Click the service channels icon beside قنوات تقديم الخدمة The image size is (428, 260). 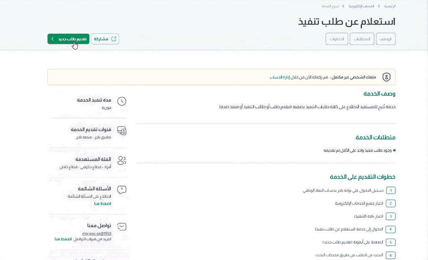point(122,131)
